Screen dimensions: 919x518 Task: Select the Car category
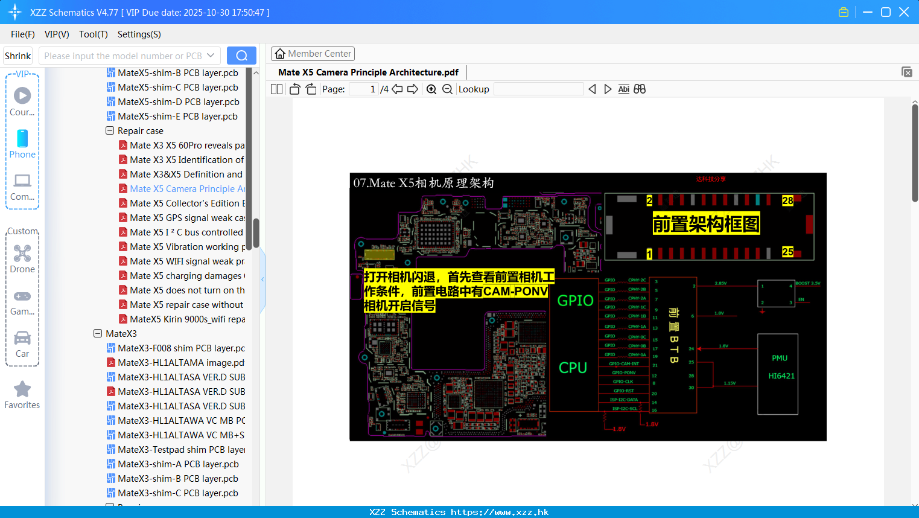(x=22, y=344)
